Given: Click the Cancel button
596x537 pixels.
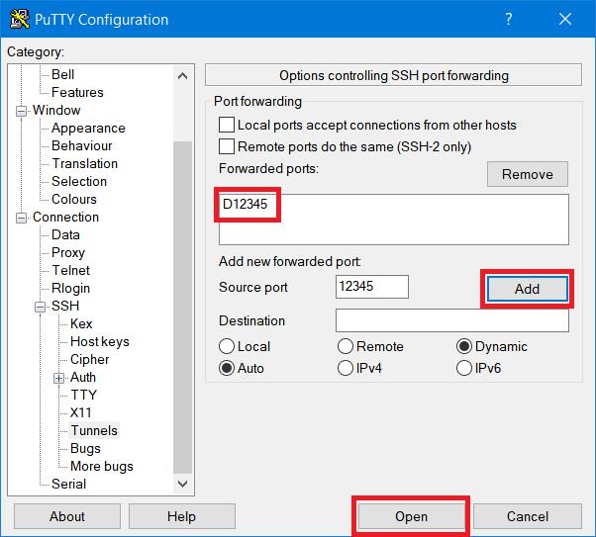Looking at the screenshot, I should click(x=528, y=516).
